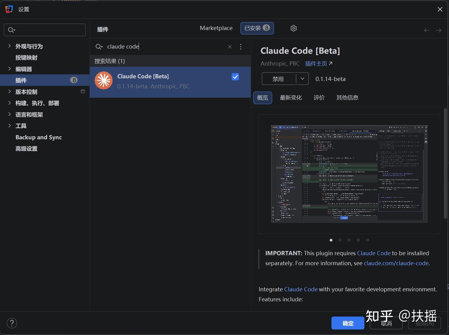This screenshot has height=335, width=449.
Task: Expand the 外观与行为 settings group
Action: [x=9, y=46]
